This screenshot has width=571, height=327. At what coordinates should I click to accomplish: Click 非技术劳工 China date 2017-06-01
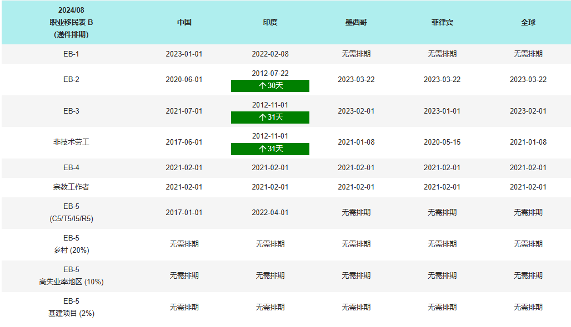(x=184, y=142)
